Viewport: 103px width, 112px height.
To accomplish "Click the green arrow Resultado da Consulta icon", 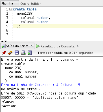I will (38, 46).
